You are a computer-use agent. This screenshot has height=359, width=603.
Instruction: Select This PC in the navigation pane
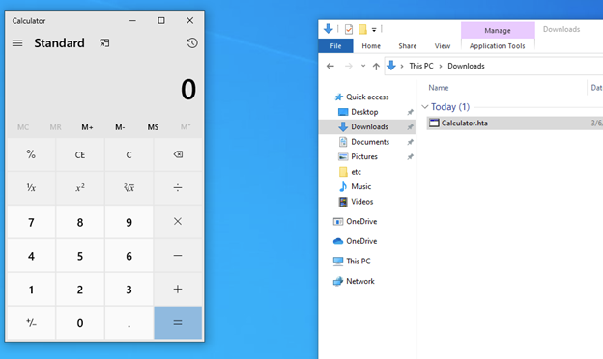[358, 262]
